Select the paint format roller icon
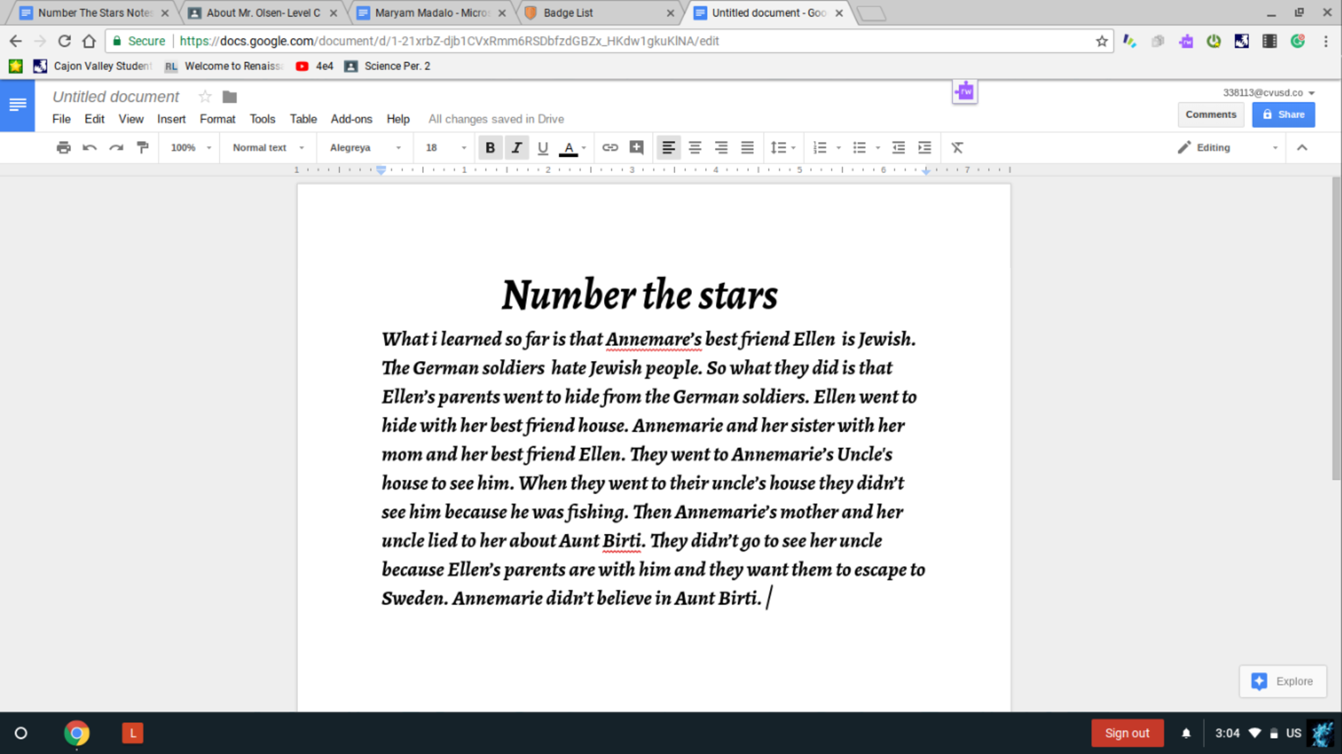The image size is (1342, 754). tap(142, 147)
